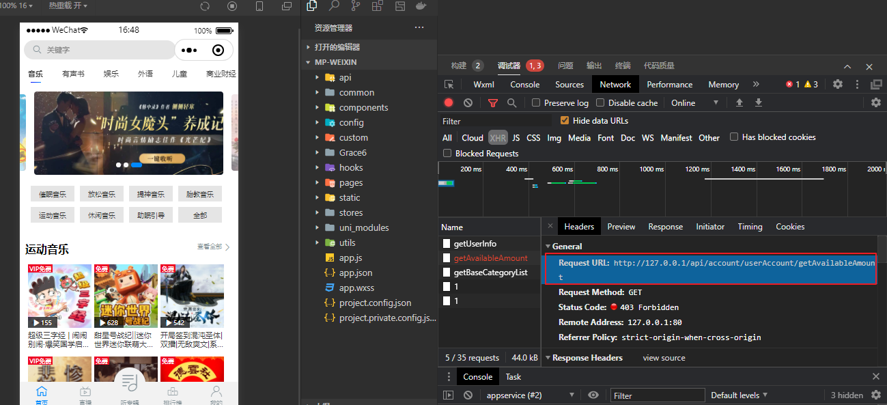Click the simulator refresh icon
The image size is (887, 405).
[205, 6]
